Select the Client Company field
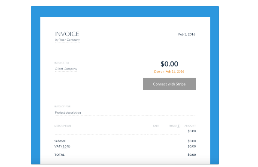Screen dimensions: 258x167 [x=66, y=69]
